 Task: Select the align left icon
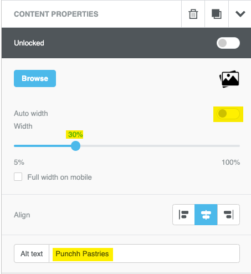183,215
